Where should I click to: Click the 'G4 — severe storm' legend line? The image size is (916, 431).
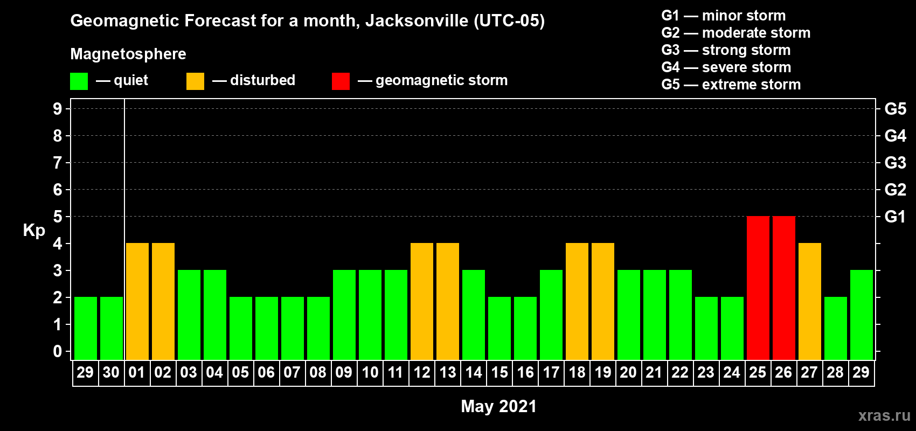point(726,67)
